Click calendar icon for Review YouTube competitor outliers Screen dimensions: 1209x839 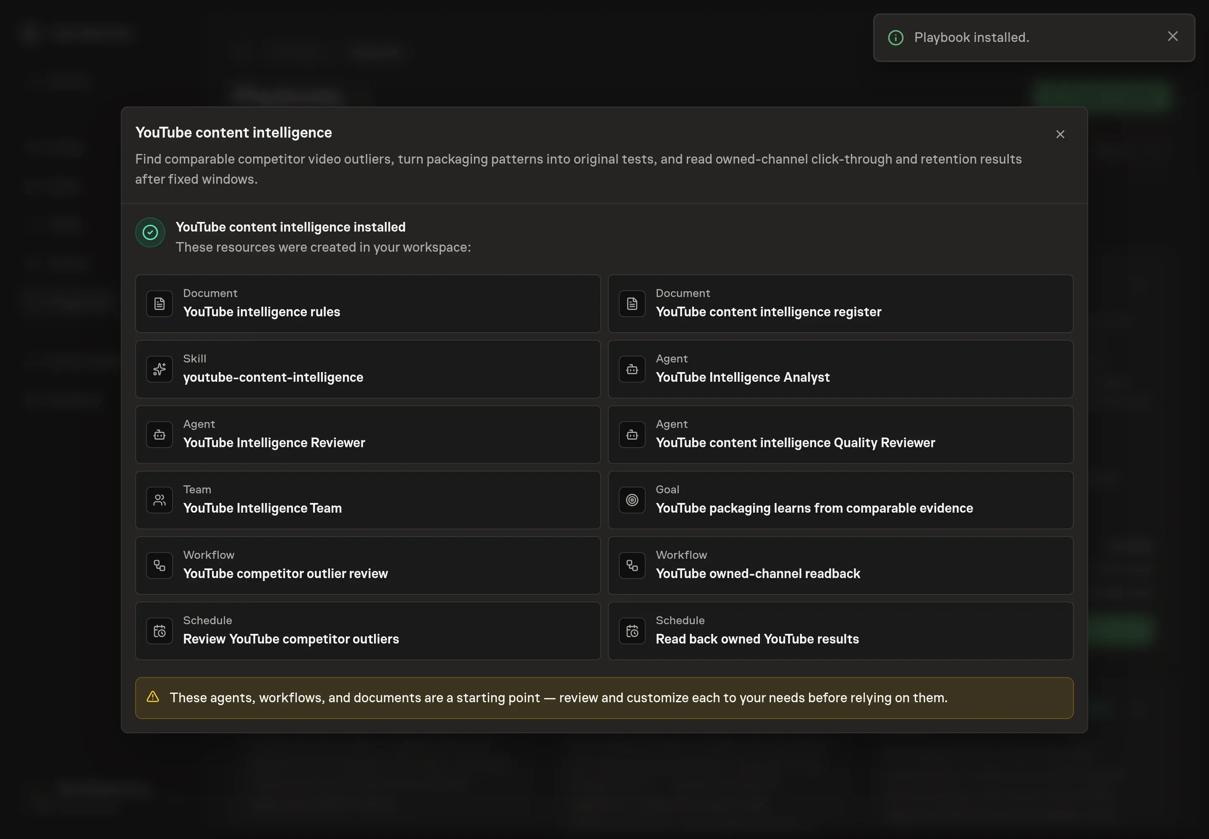point(160,631)
